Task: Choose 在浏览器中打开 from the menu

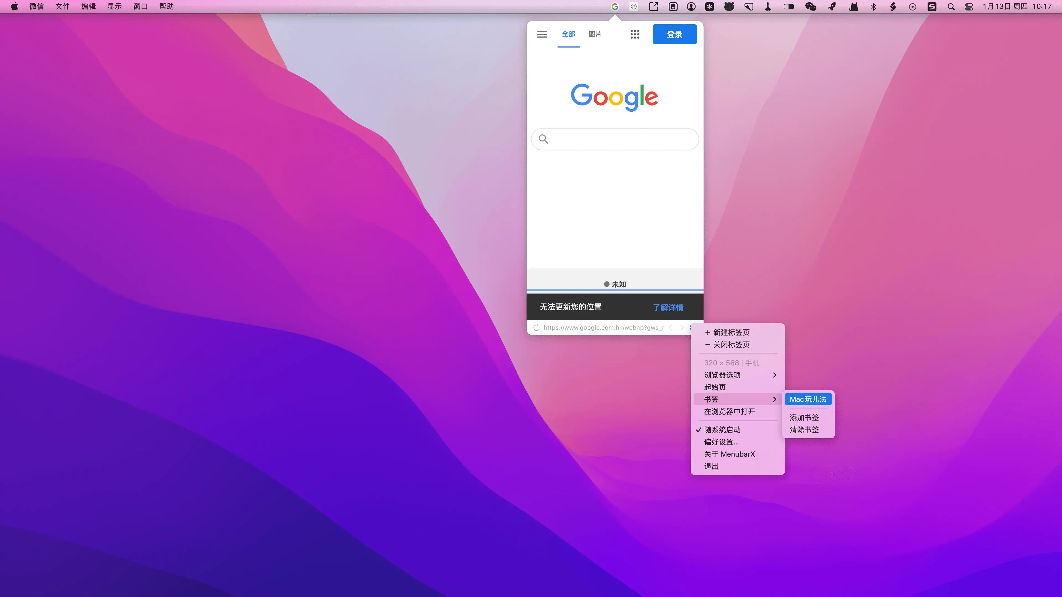Action: tap(738, 412)
